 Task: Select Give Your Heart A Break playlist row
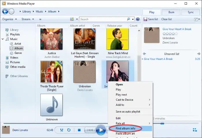171,59
